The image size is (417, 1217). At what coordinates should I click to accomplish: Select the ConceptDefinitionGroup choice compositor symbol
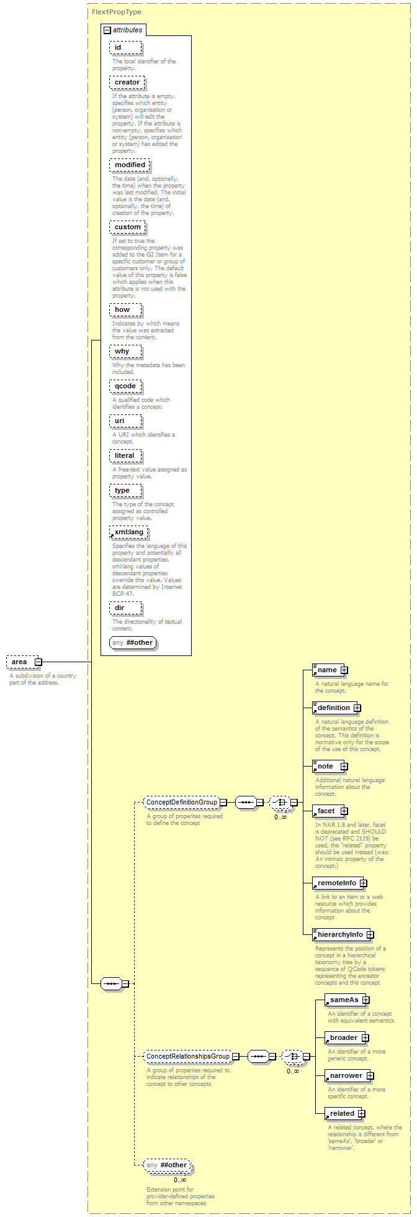280,803
